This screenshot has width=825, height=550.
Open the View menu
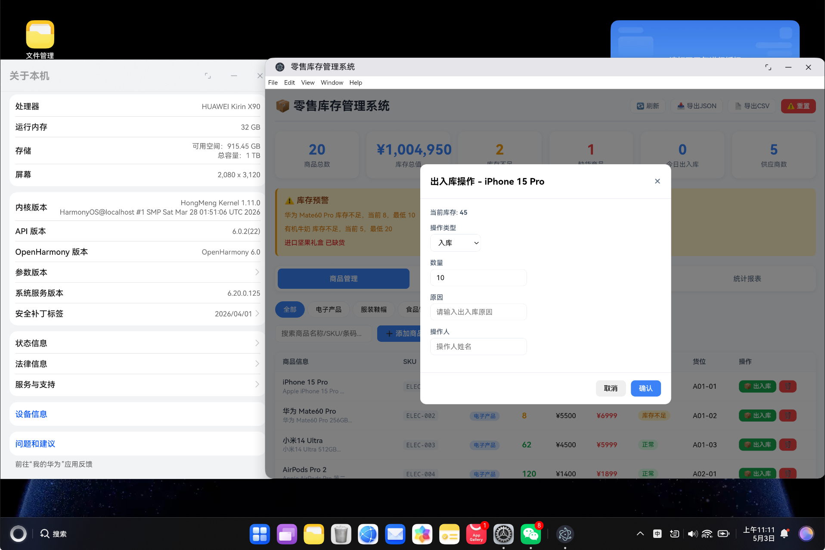pyautogui.click(x=307, y=82)
